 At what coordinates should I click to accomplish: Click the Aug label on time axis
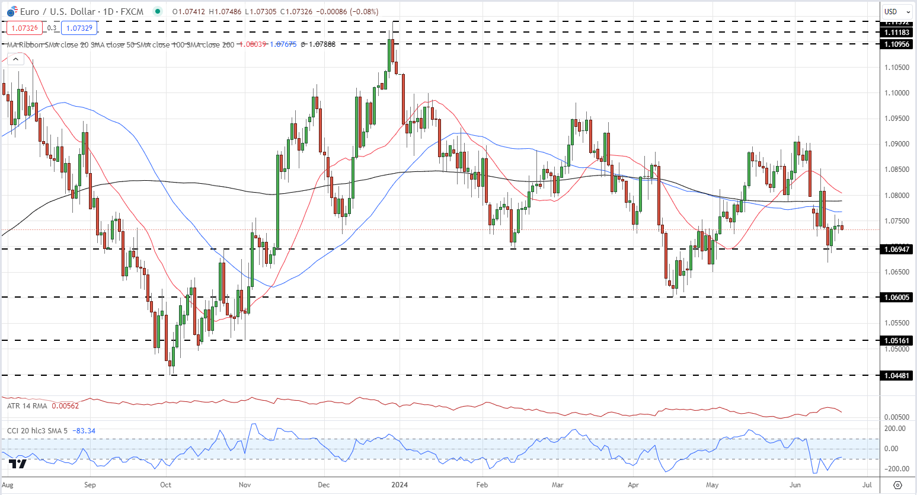[x=8, y=484]
